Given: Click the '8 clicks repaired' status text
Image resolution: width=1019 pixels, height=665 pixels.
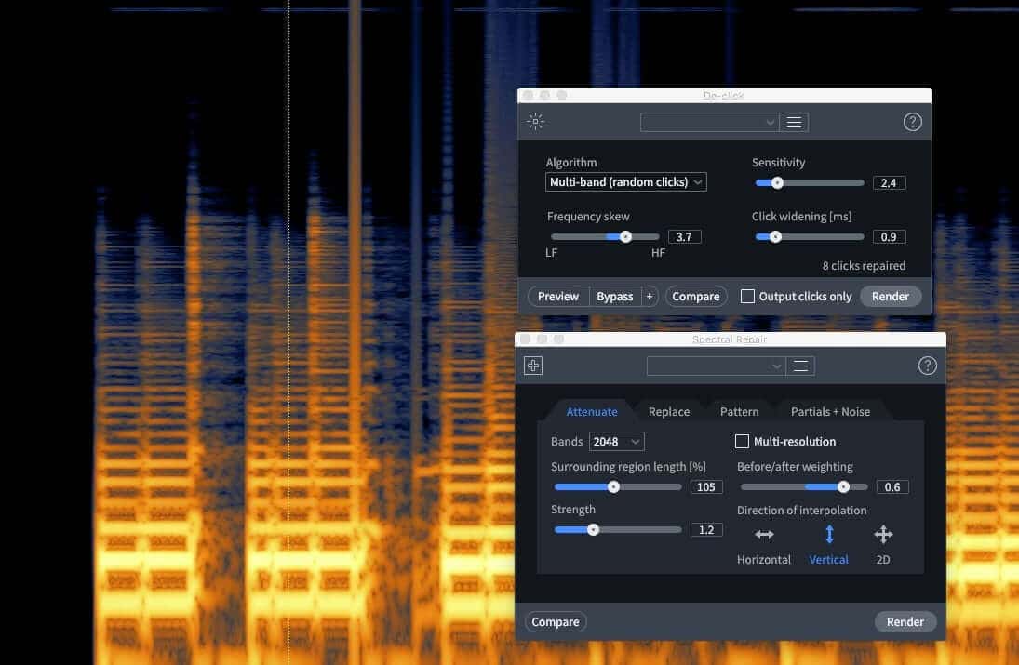Looking at the screenshot, I should coord(864,266).
